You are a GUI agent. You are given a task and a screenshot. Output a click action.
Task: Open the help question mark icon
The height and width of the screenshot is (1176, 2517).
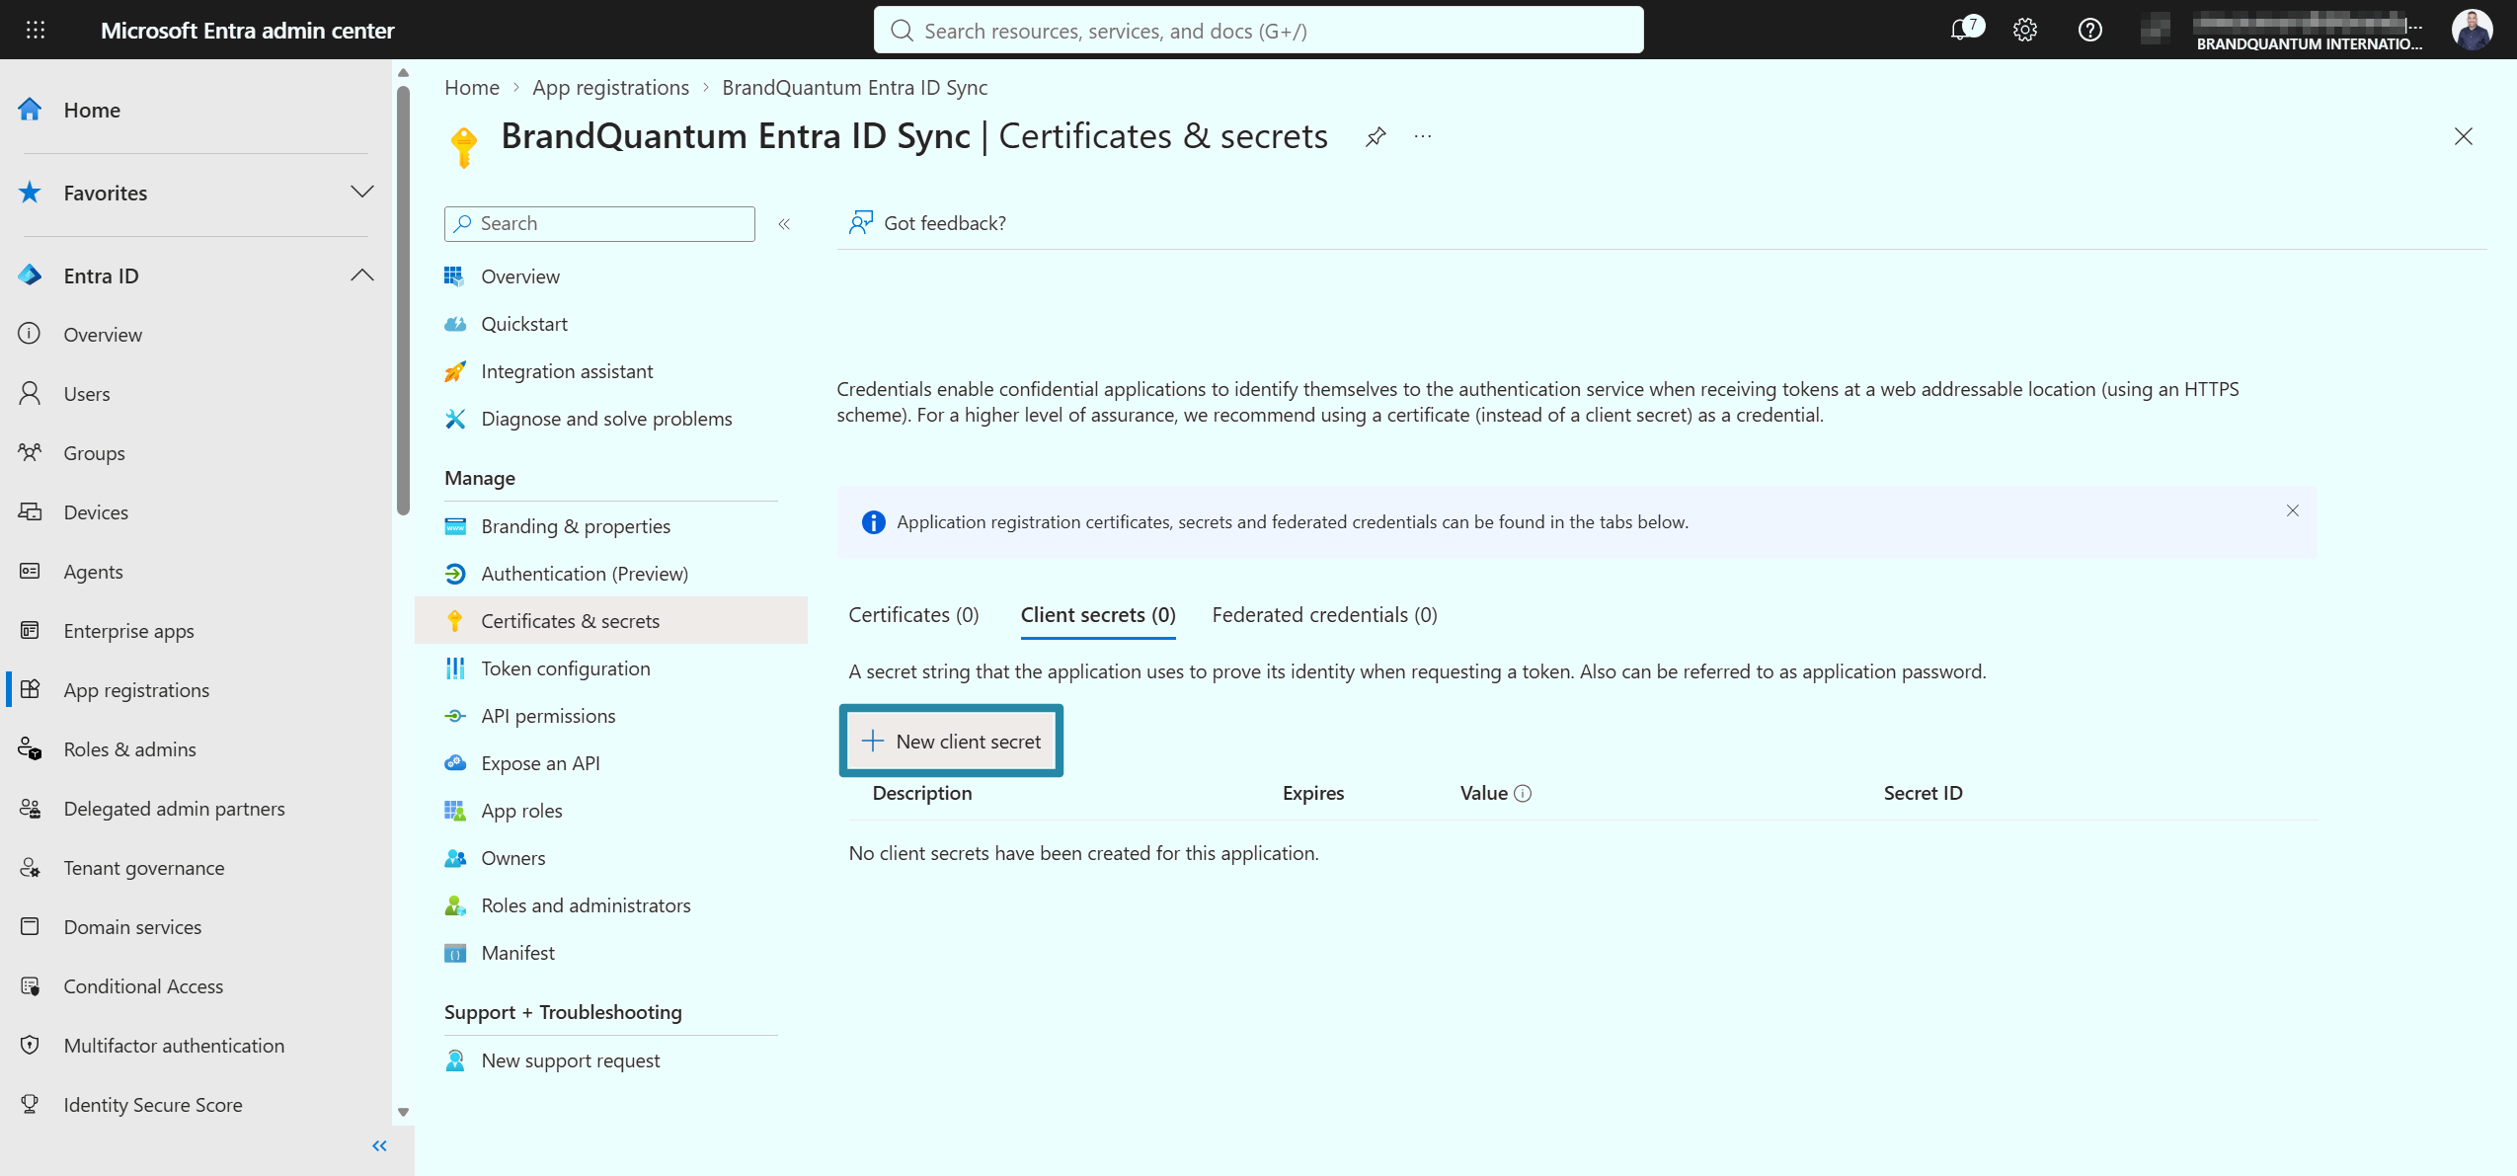coord(2089,30)
